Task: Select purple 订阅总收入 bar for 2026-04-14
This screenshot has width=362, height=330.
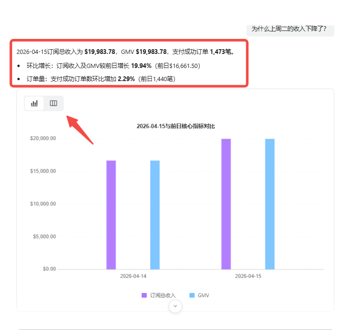Action: pos(111,215)
